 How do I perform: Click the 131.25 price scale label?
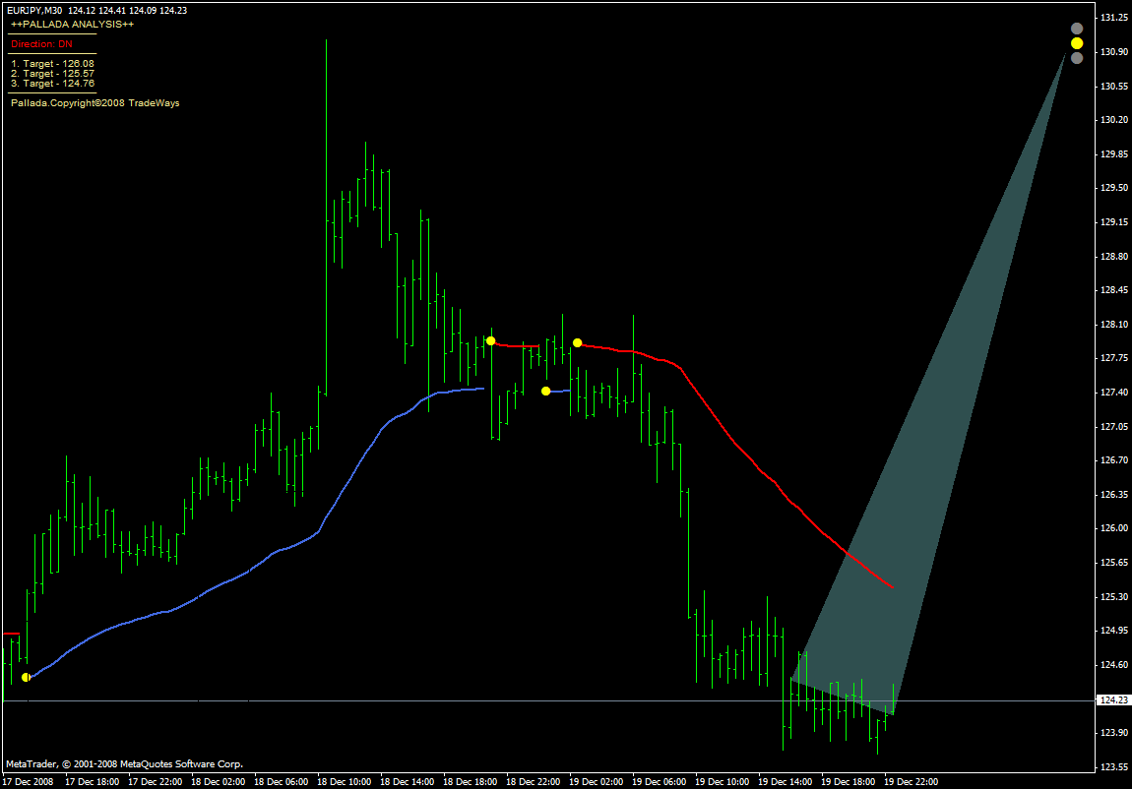pyautogui.click(x=1114, y=18)
